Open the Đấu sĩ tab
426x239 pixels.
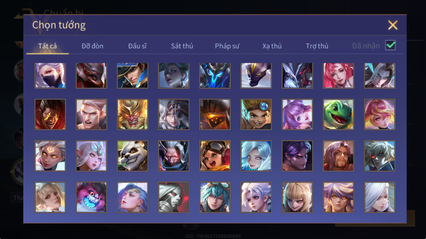tap(137, 46)
